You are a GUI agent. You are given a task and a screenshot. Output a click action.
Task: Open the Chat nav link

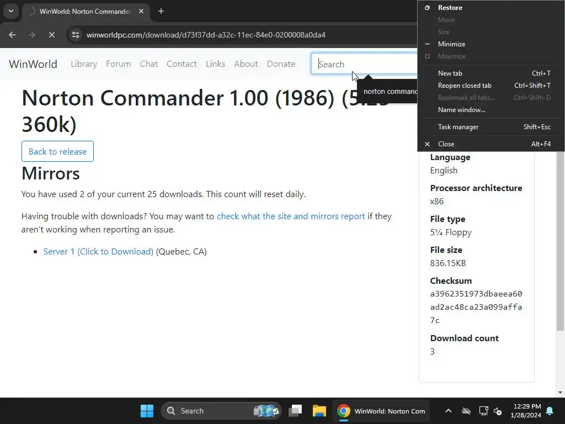point(149,64)
